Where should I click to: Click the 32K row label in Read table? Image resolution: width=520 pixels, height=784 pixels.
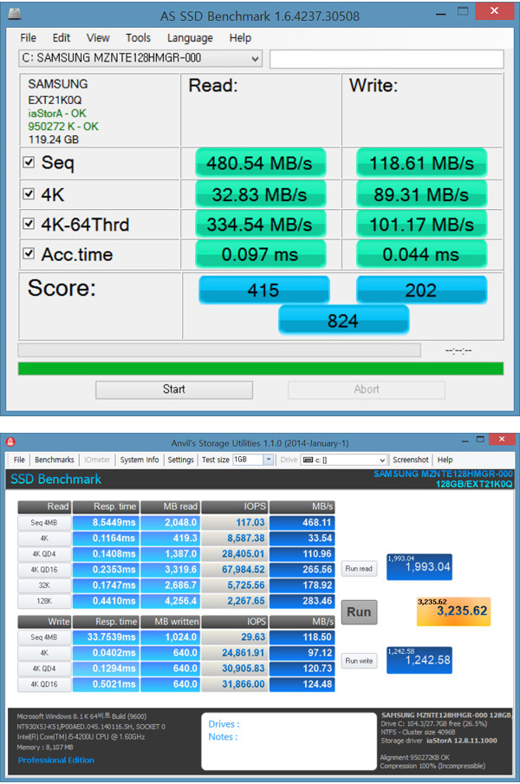(44, 585)
